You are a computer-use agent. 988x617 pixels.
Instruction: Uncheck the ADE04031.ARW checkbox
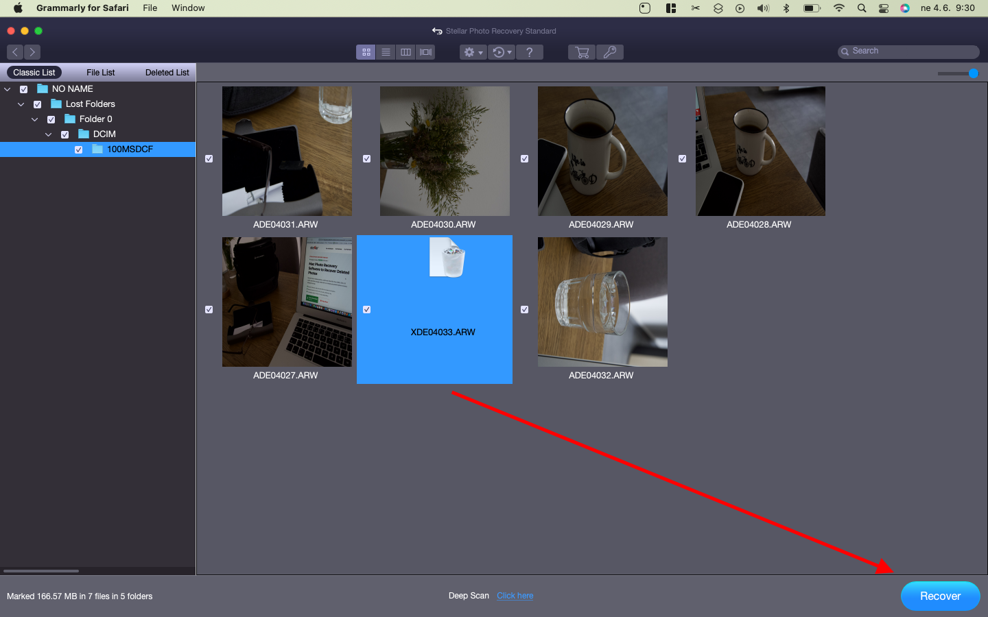tap(209, 158)
